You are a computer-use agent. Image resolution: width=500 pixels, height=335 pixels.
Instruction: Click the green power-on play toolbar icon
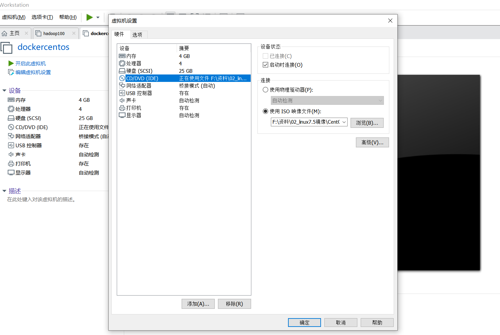click(90, 17)
